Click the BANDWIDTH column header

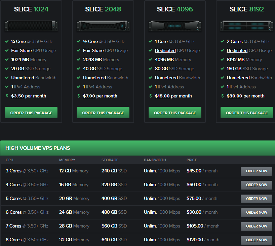tap(155, 160)
